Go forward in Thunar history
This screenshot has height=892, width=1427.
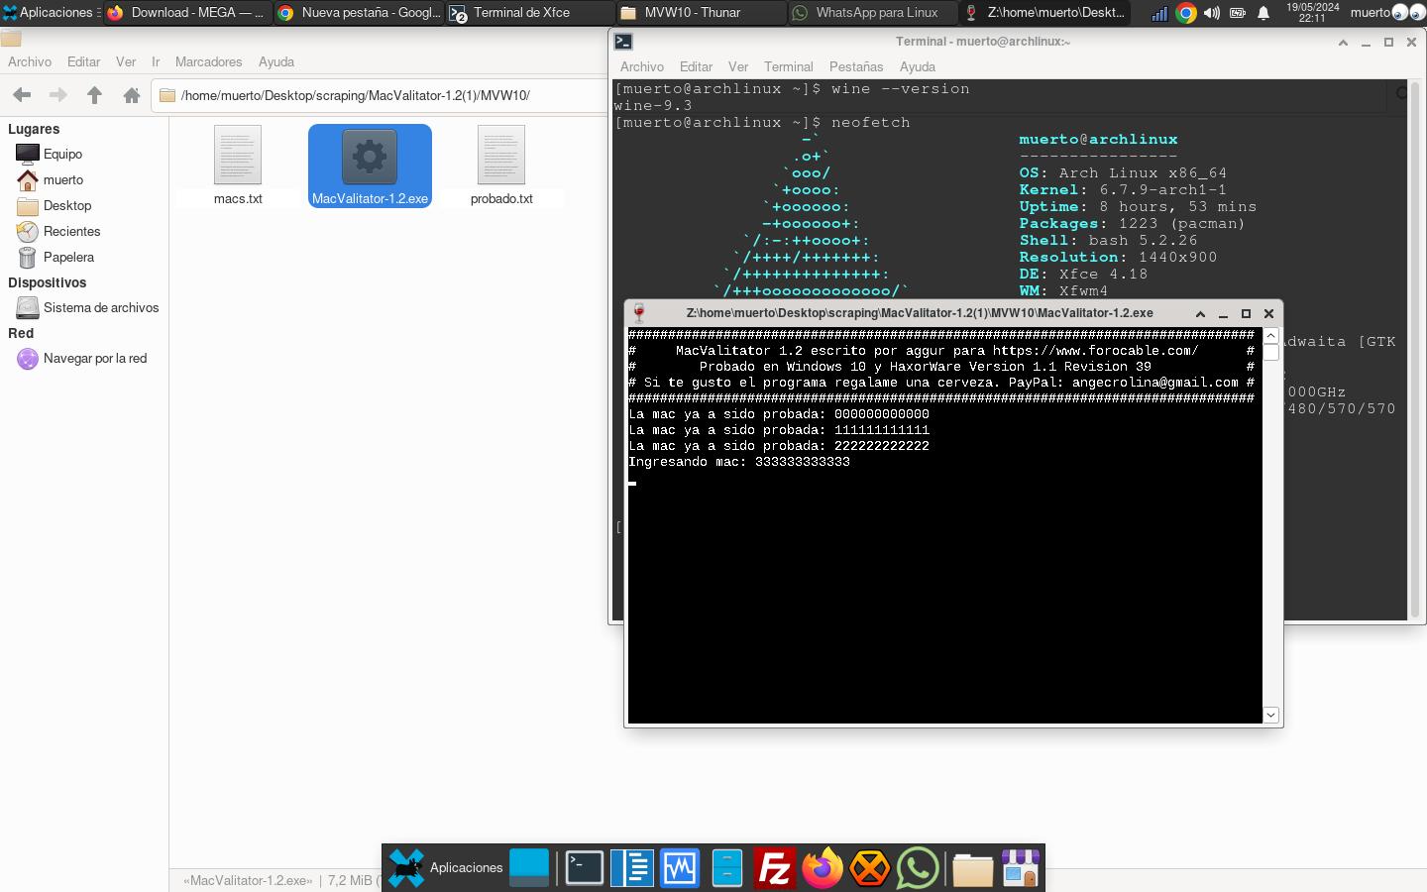tap(58, 95)
